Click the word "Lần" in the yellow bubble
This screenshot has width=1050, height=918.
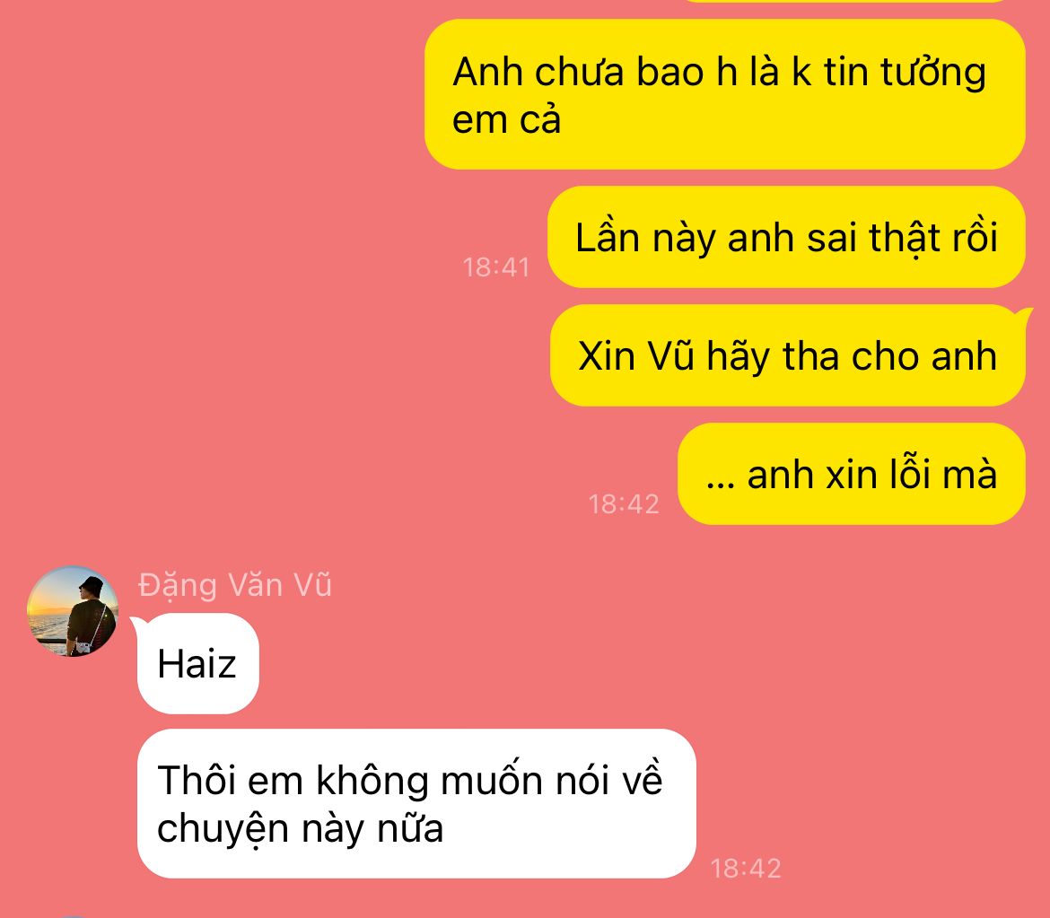[x=608, y=236]
